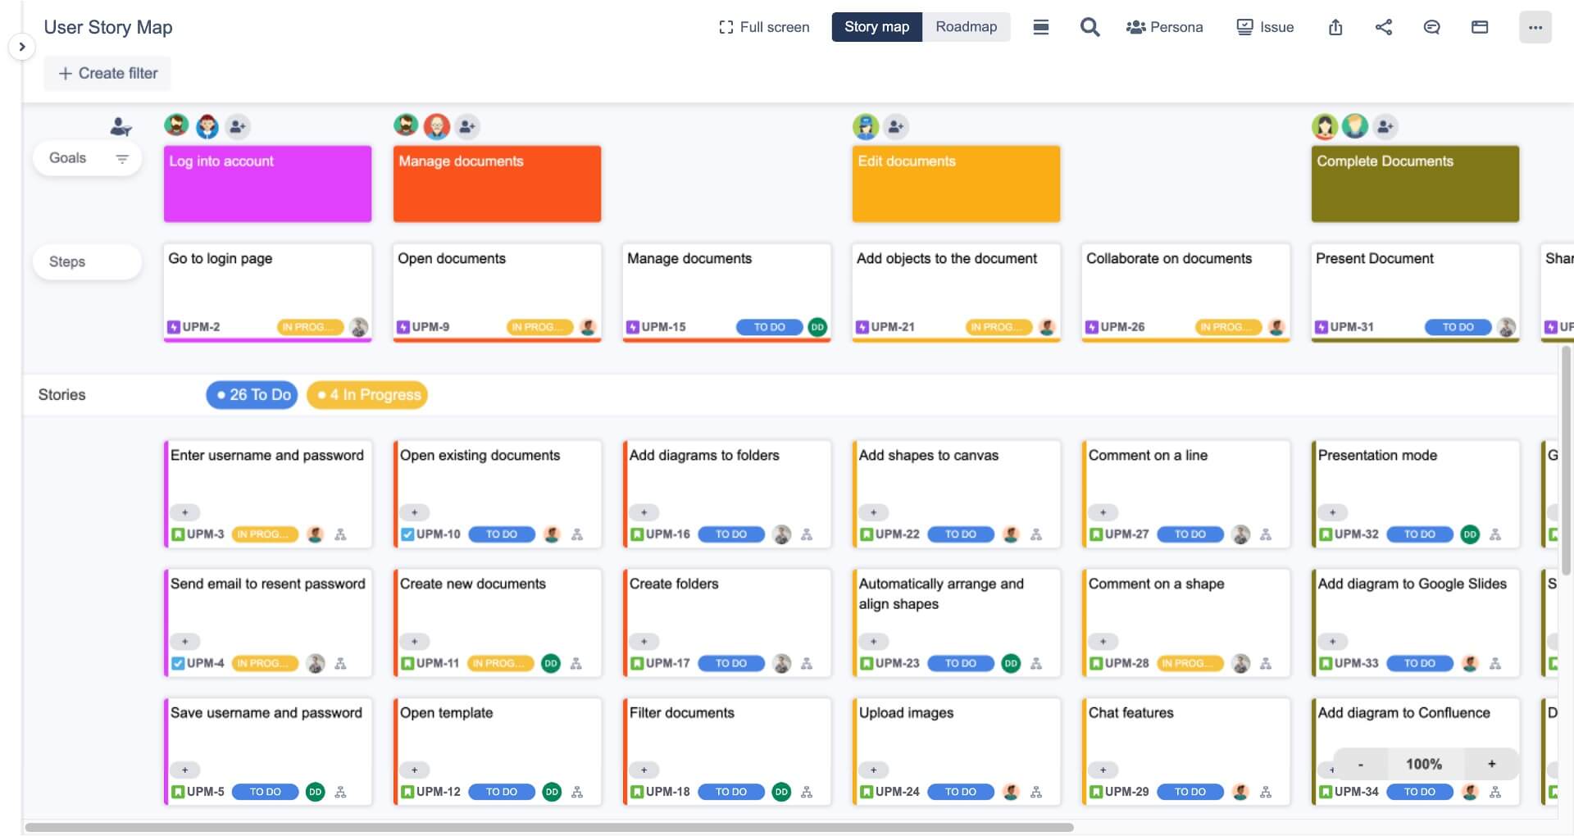Open the three-dot more options menu
1574x836 pixels.
[1536, 27]
